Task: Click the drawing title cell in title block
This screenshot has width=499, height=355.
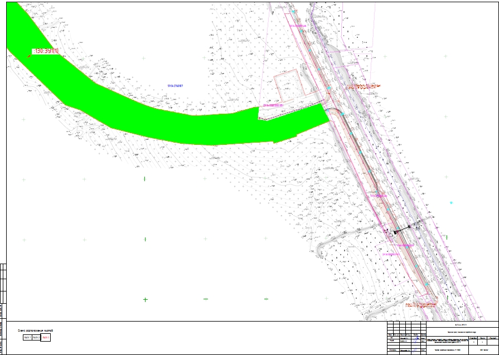Action: pos(447,341)
